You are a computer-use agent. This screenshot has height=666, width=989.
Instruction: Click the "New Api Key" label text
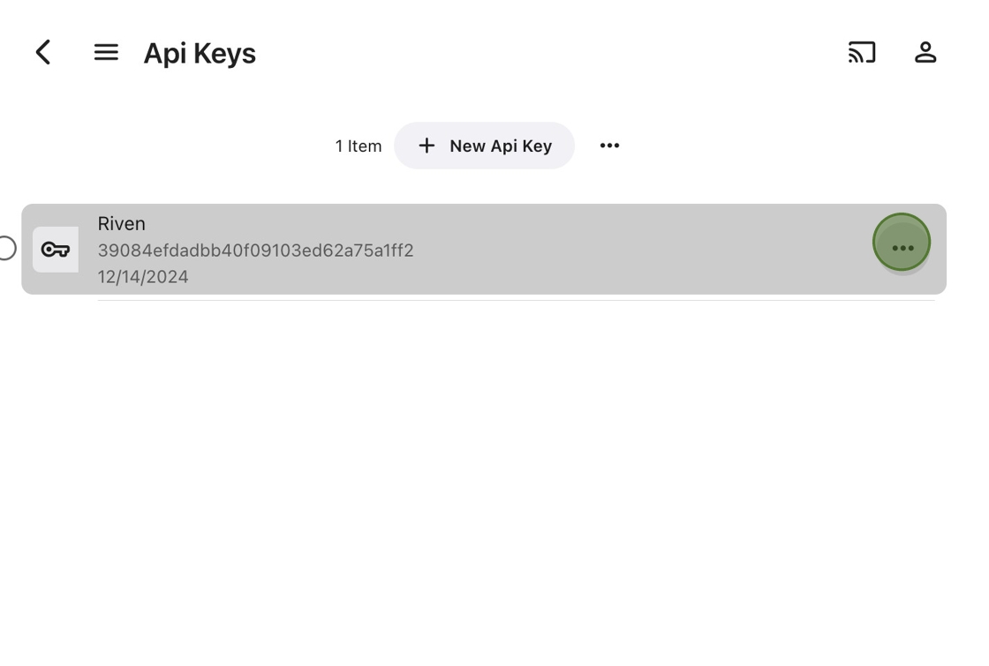(x=501, y=146)
